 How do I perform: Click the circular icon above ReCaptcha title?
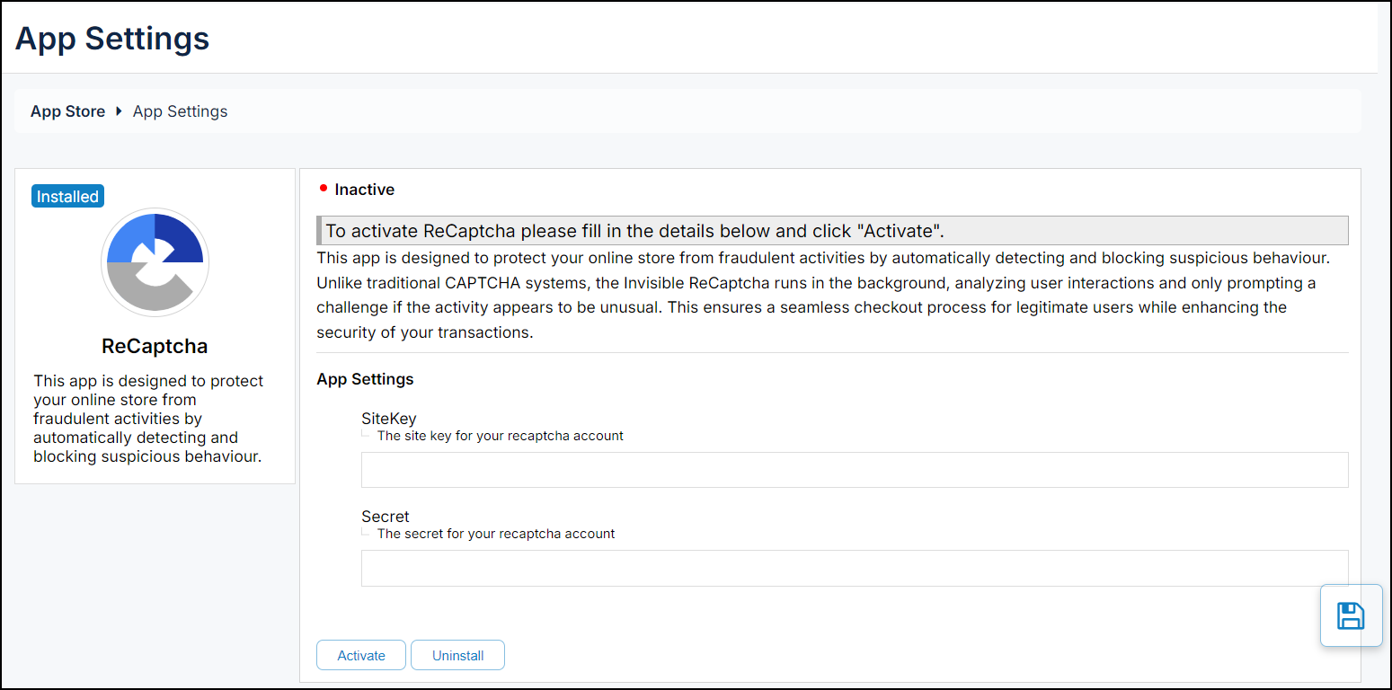pos(155,262)
